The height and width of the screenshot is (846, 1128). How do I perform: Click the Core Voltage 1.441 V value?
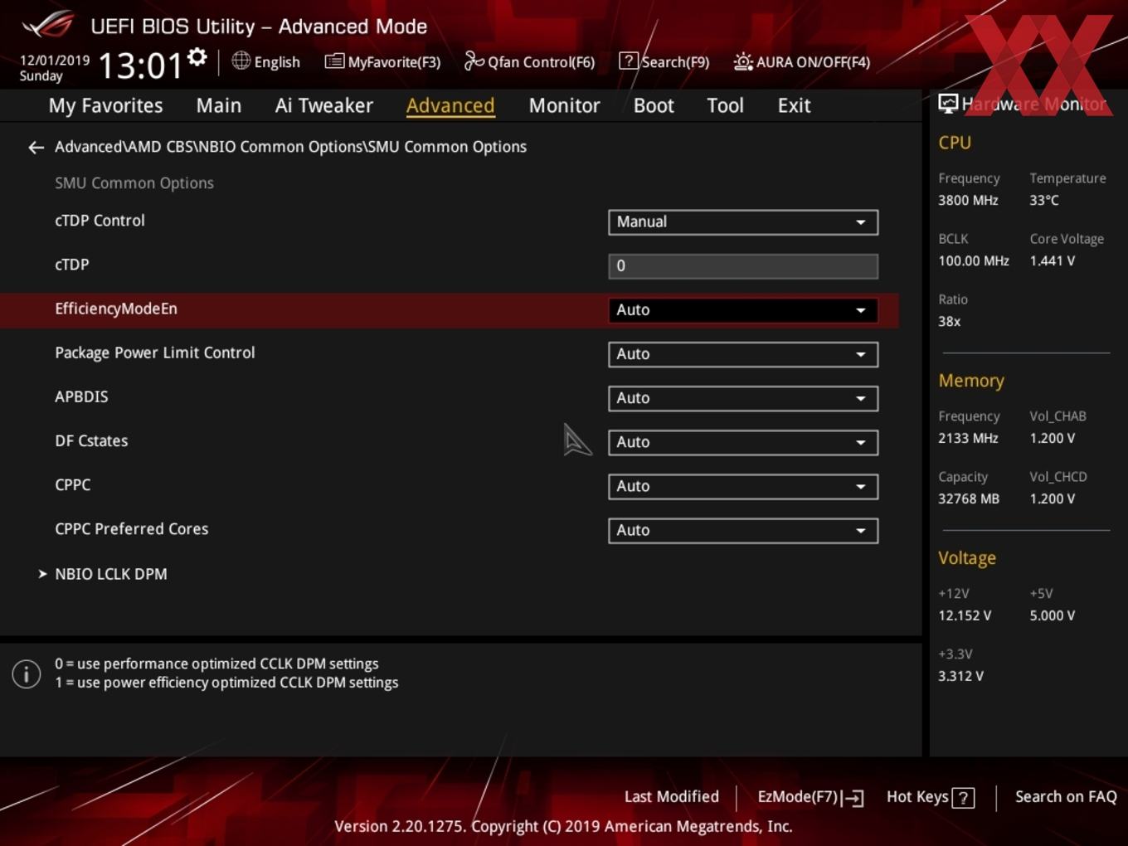1052,260
